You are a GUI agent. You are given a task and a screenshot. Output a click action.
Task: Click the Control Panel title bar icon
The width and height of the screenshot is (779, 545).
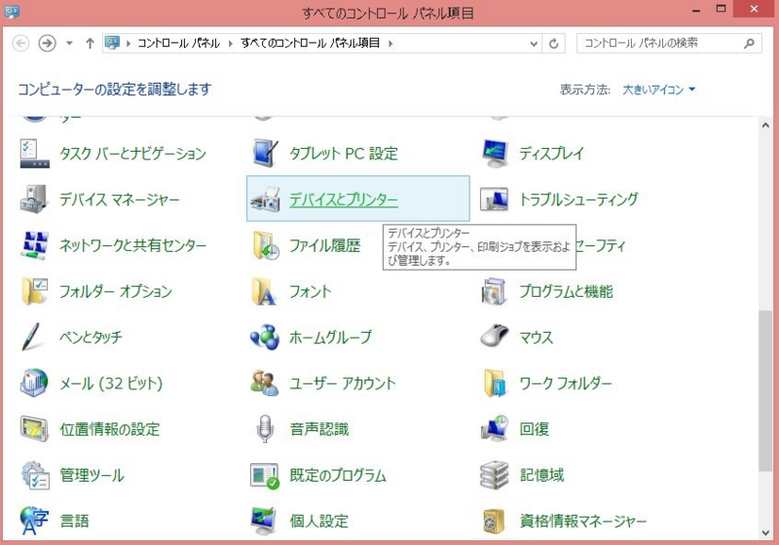click(x=12, y=12)
